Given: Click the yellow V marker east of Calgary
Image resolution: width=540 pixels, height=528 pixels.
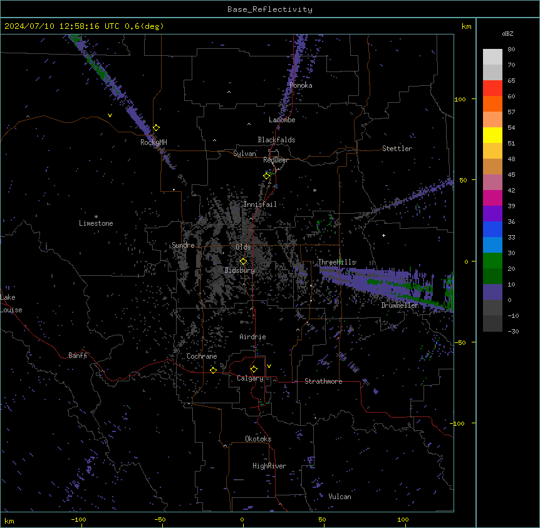Looking at the screenshot, I should (x=269, y=366).
